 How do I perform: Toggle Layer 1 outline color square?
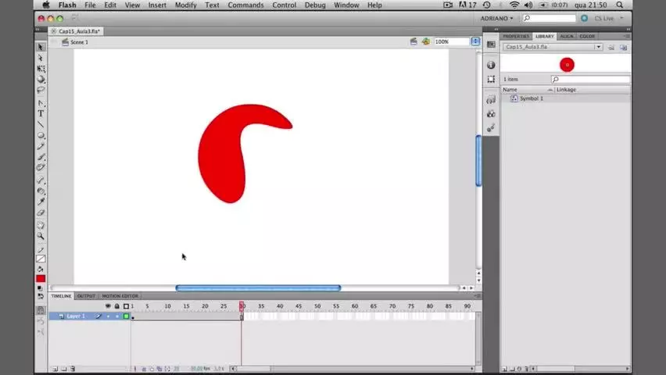coord(126,316)
